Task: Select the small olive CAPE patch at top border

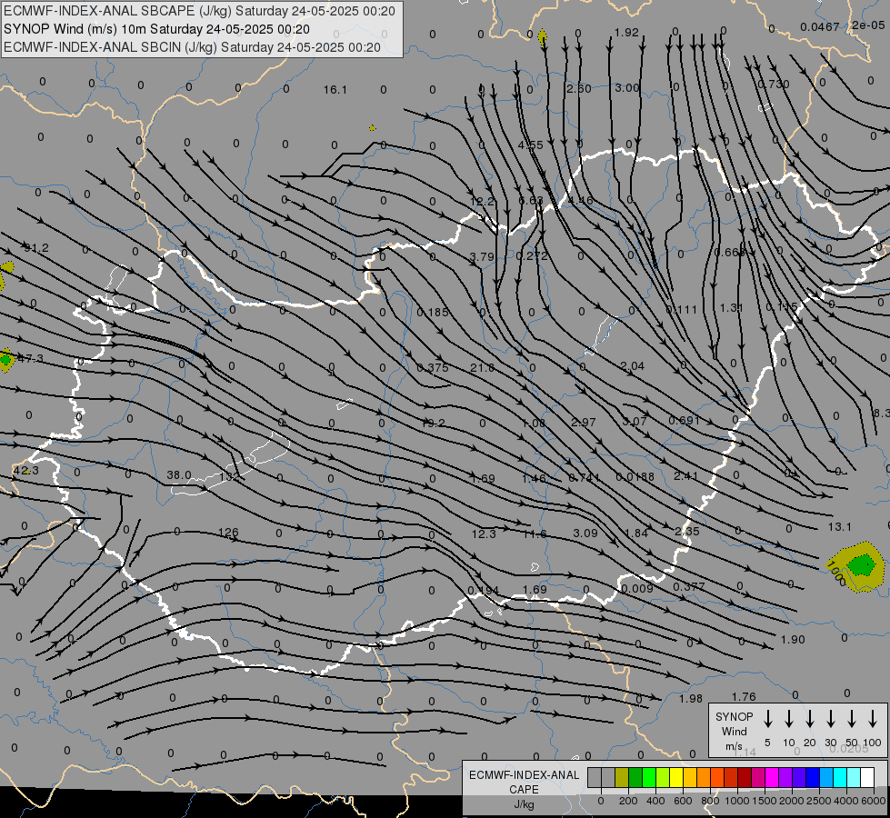Action: tap(542, 37)
